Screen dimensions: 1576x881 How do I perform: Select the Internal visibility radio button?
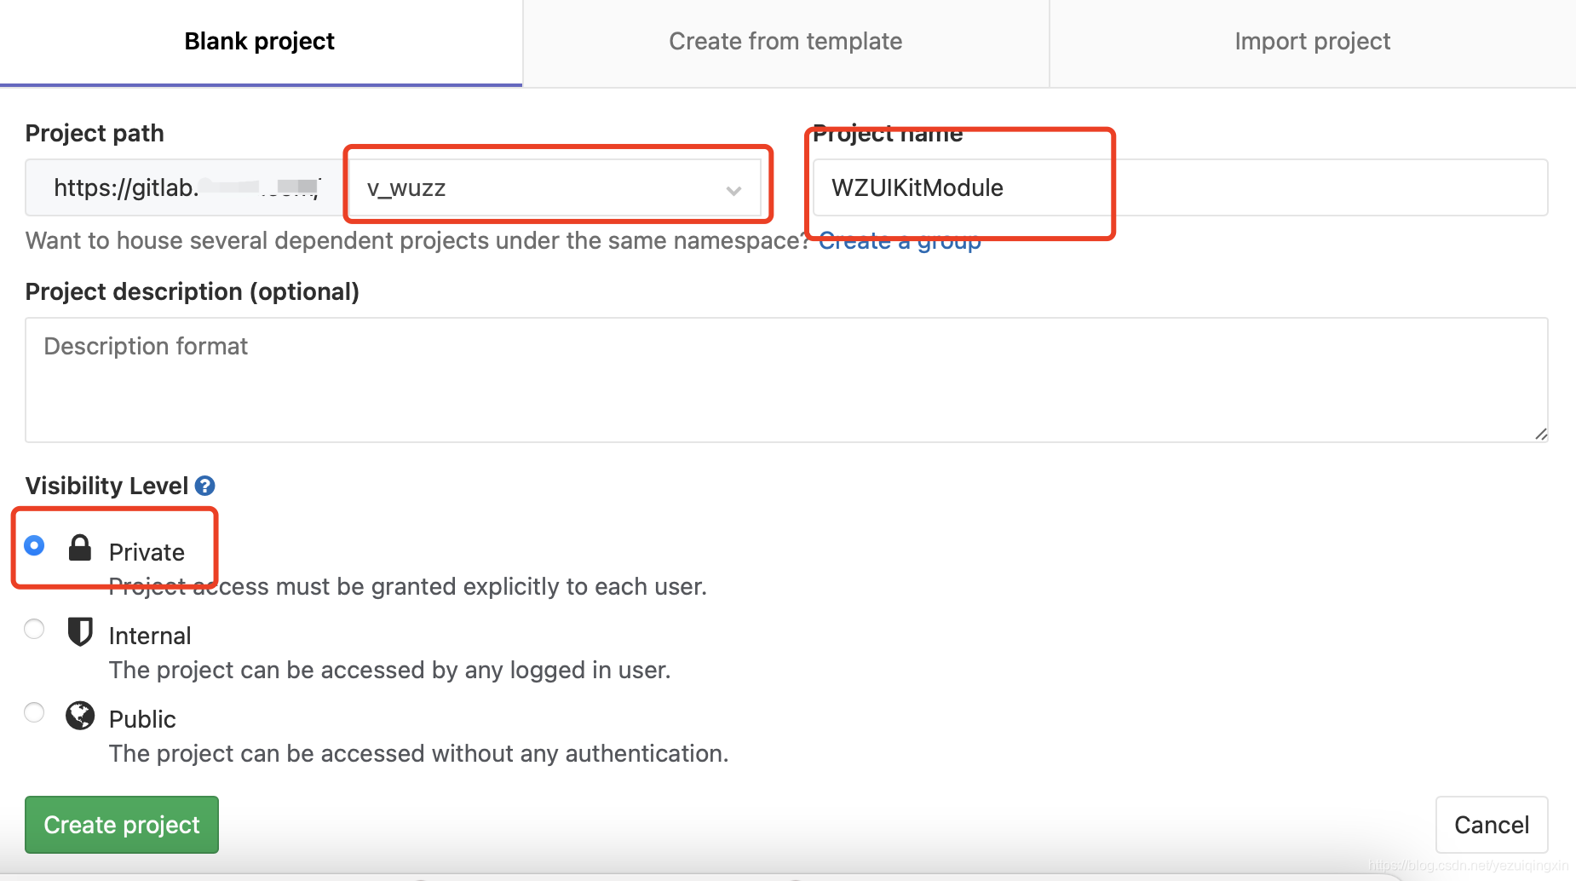tap(34, 629)
